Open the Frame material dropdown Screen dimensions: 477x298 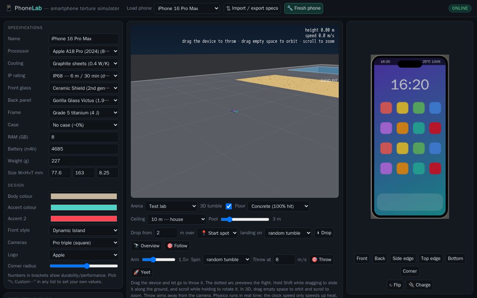(84, 112)
